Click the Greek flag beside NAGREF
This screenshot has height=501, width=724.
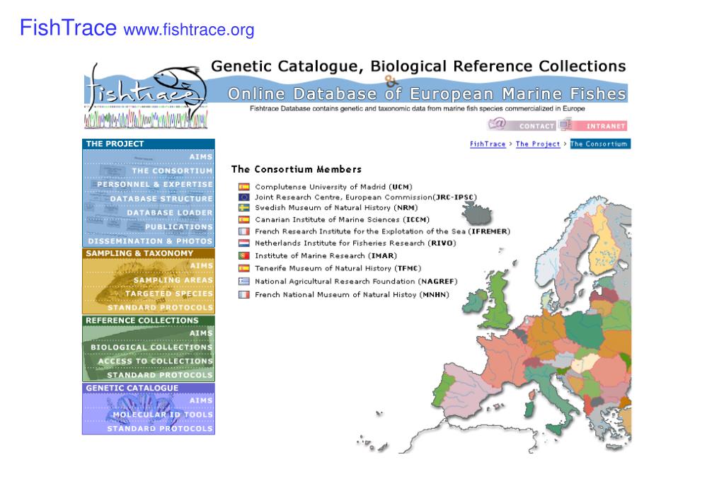243,281
